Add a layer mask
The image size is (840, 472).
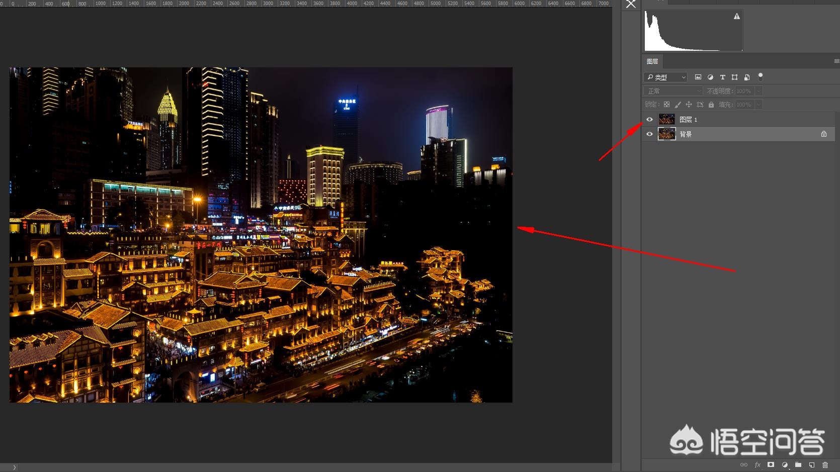(x=771, y=464)
